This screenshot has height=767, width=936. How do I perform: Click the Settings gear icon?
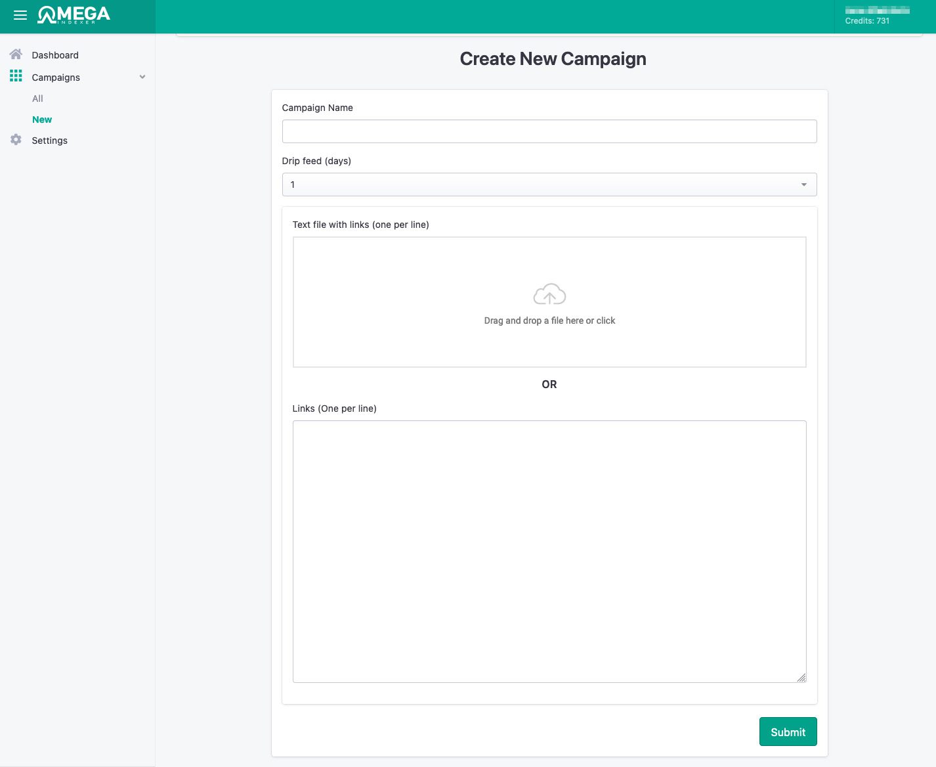[16, 140]
